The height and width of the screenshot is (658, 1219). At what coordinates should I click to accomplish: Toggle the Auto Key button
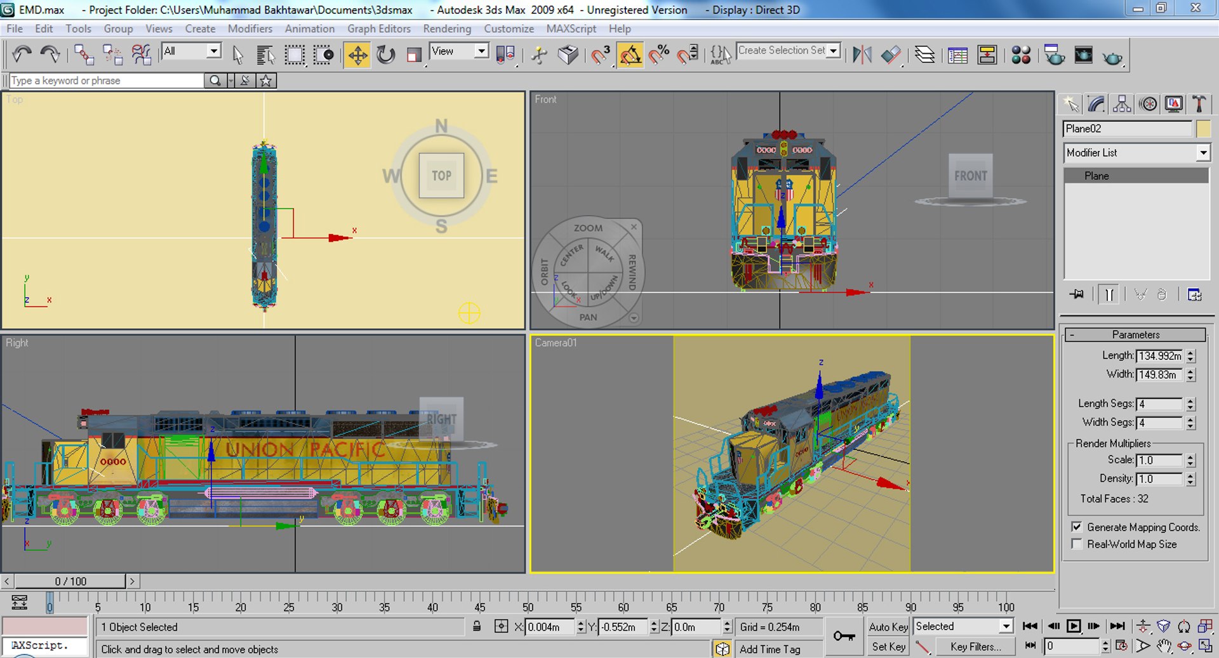tap(888, 627)
